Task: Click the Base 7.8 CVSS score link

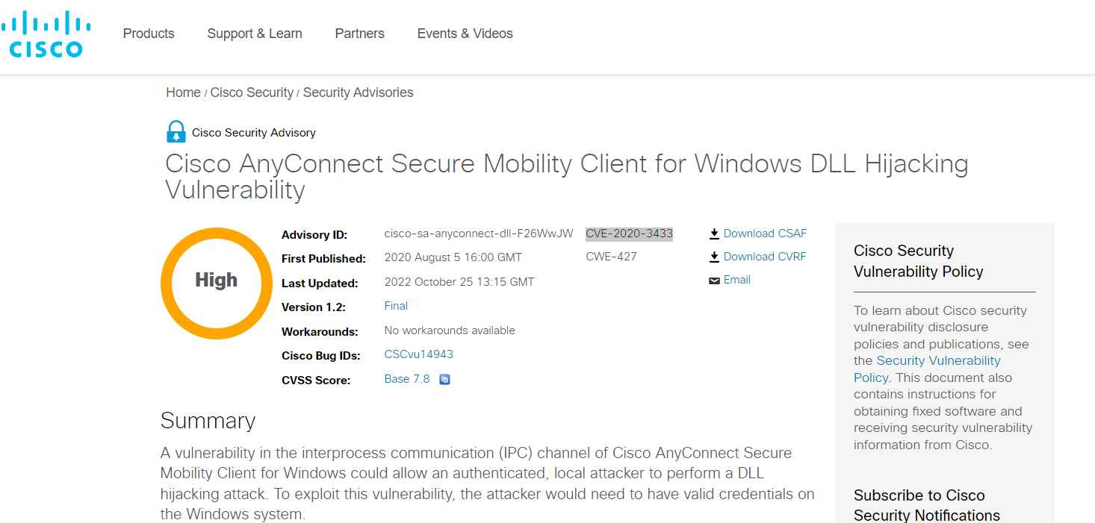Action: tap(406, 378)
